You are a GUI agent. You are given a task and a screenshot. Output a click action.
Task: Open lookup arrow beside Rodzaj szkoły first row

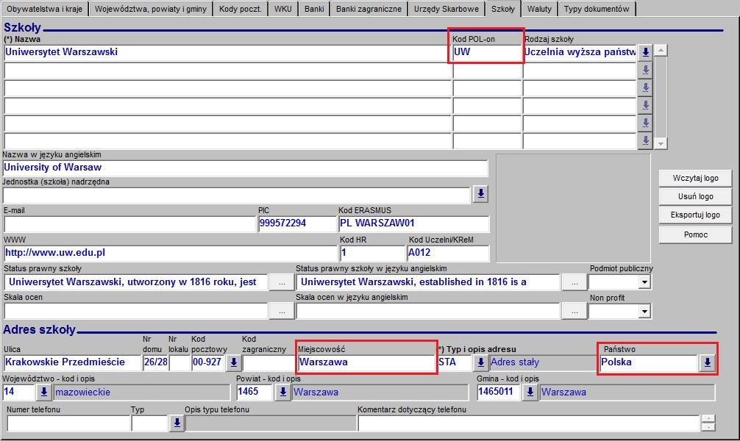(645, 52)
